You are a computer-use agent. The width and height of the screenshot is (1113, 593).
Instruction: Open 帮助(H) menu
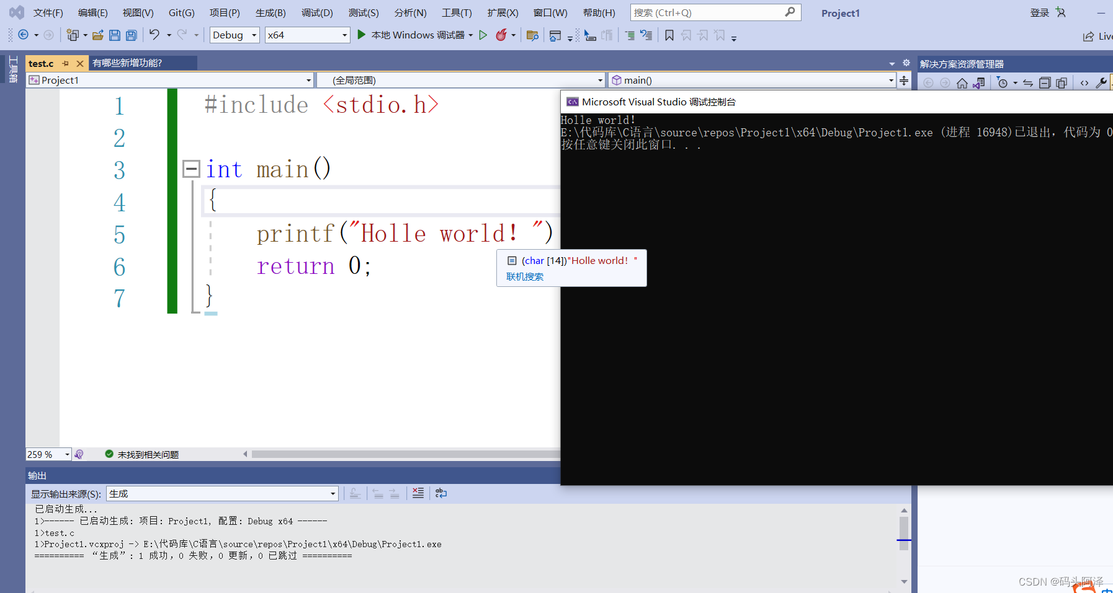pos(599,12)
